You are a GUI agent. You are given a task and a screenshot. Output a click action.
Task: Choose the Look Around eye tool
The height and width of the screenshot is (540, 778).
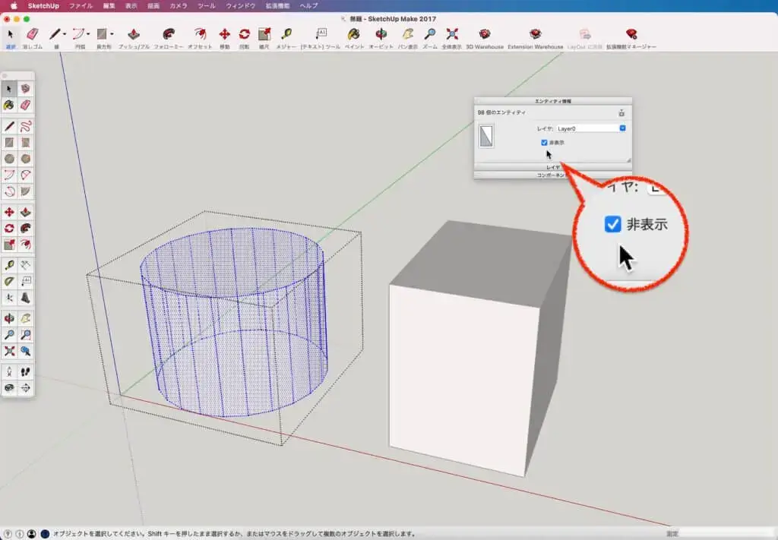[x=9, y=388]
